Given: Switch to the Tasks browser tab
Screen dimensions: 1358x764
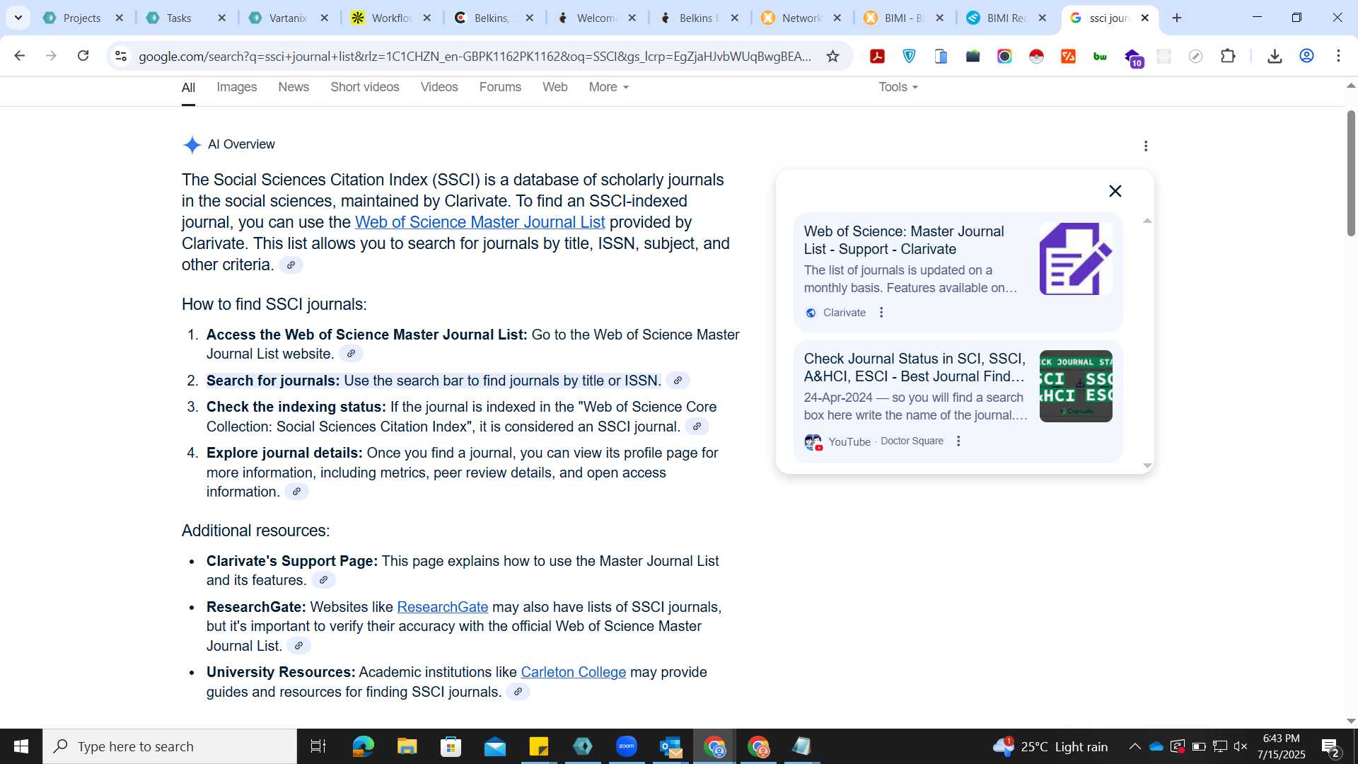Looking at the screenshot, I should point(178,18).
